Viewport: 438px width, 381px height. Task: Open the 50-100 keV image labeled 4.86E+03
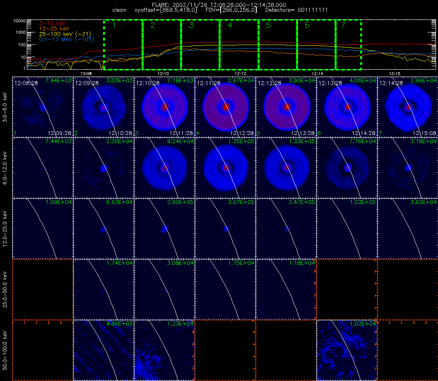pyautogui.click(x=104, y=350)
